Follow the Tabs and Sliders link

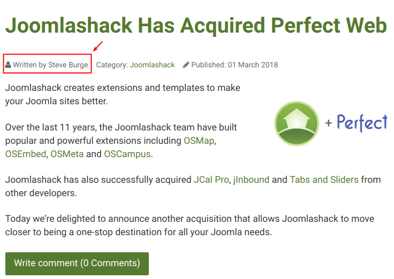tap(324, 180)
